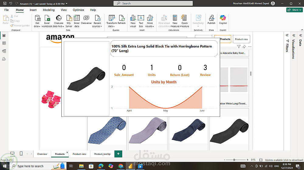Create a New measure

click(x=175, y=21)
